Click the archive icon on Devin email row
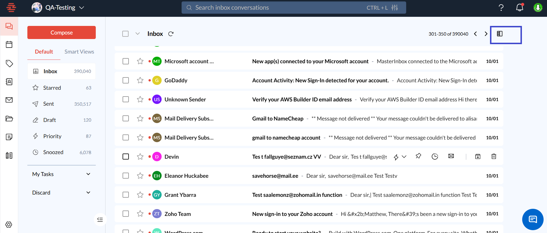This screenshot has width=547, height=233. pyautogui.click(x=478, y=156)
